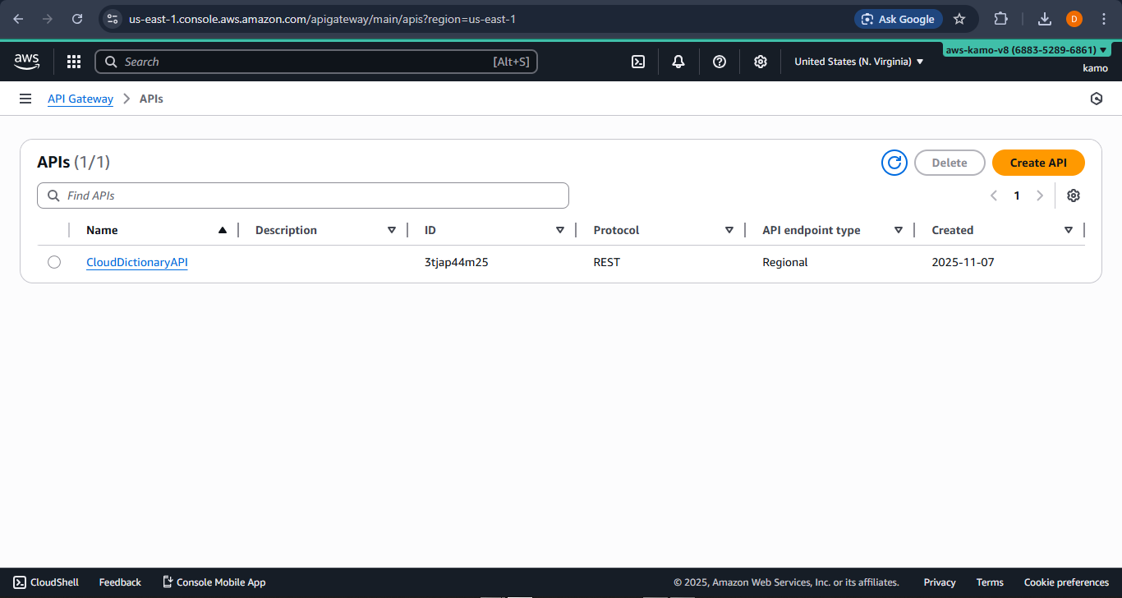1122x598 pixels.
Task: Open the help panel question mark icon
Action: 720,61
